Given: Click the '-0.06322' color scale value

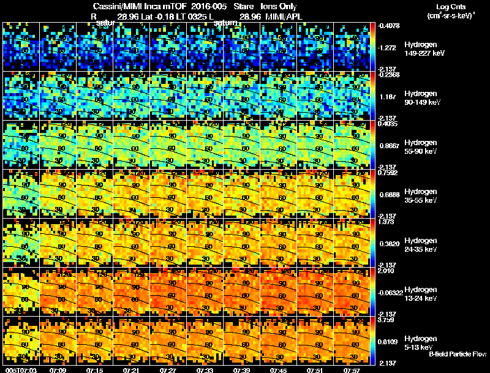Looking at the screenshot, I should point(390,293).
